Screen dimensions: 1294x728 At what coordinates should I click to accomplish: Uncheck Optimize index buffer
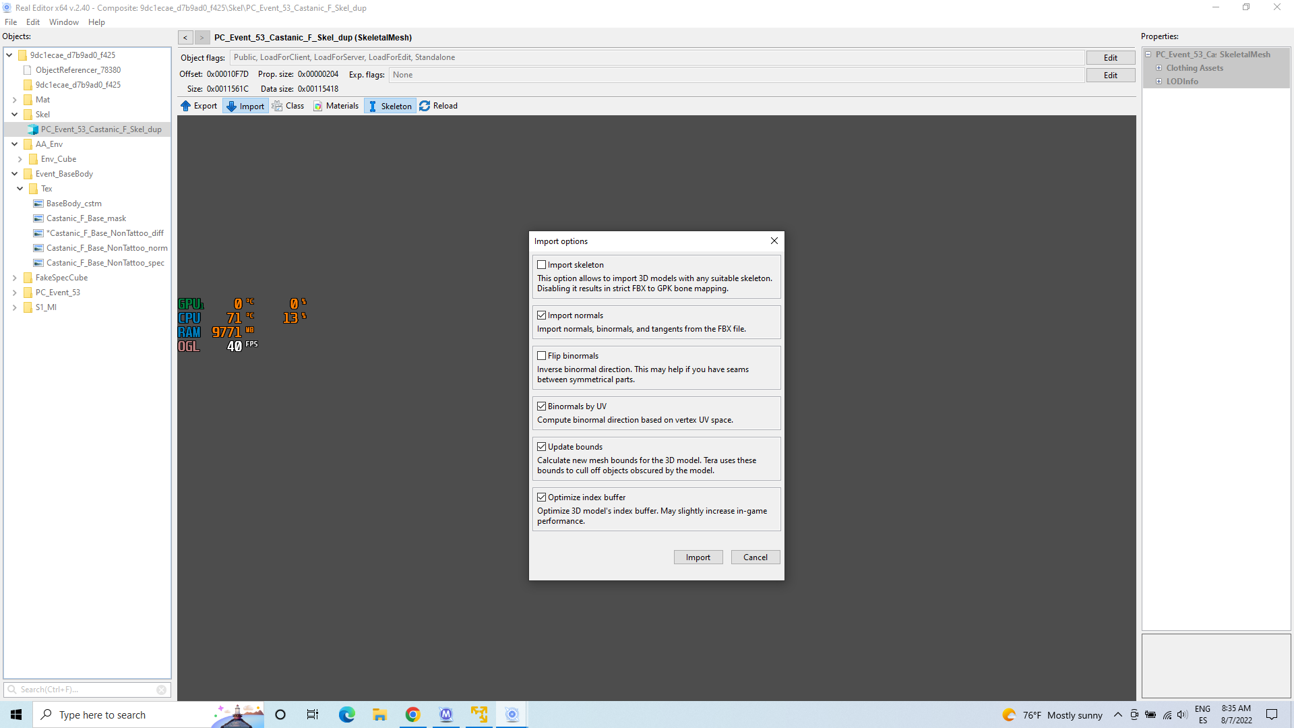[x=541, y=497]
